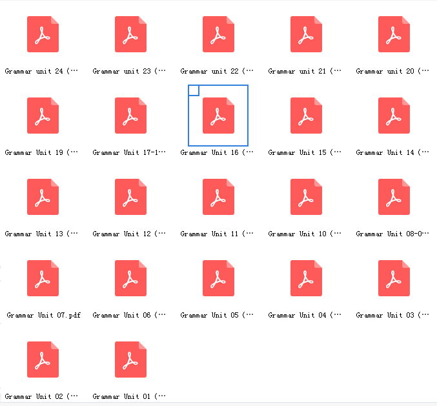Select the Grammar Unit 12 PDF icon

point(130,197)
